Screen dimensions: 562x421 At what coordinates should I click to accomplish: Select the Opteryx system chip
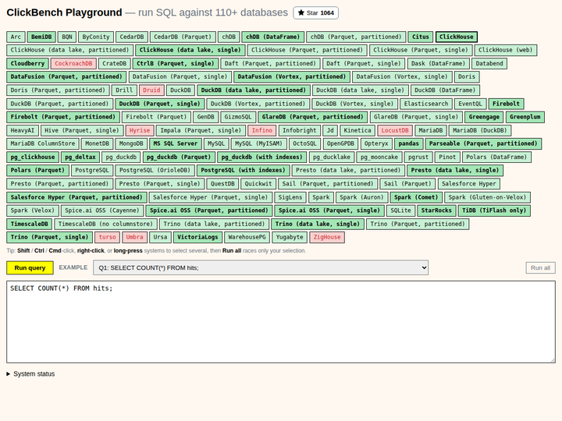click(x=376, y=143)
